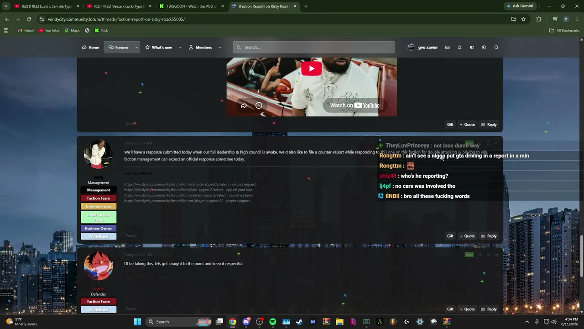The width and height of the screenshot is (584, 329).
Task: Open the forum search magnifier icon
Action: [496, 48]
